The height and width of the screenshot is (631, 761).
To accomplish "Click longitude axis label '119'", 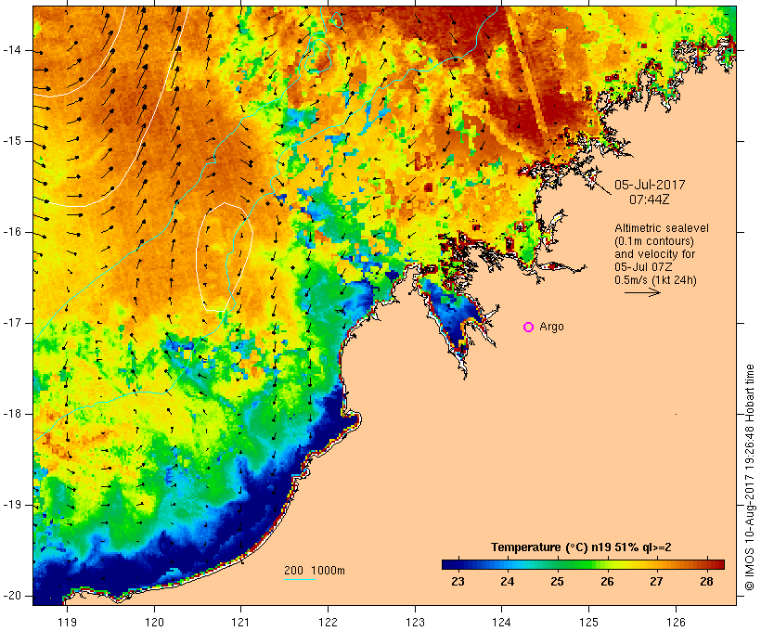I will tap(67, 623).
